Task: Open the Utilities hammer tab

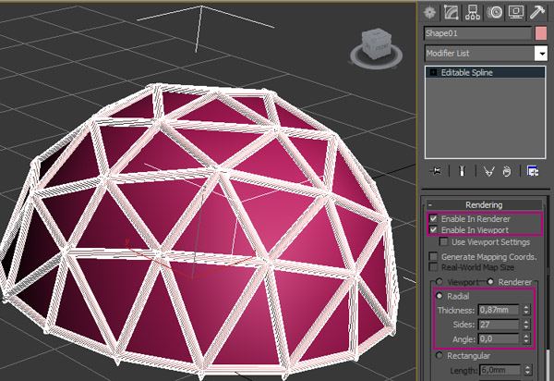Action: click(537, 12)
